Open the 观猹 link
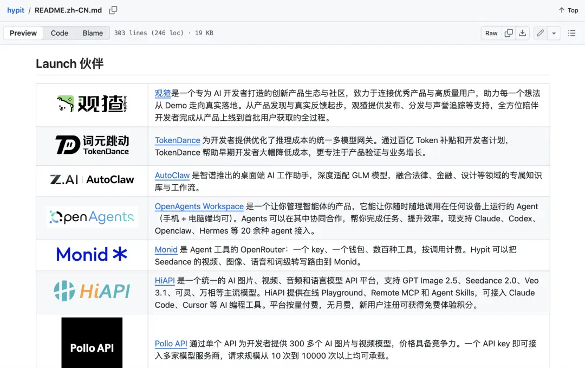Screen dimensions: 585x368 coord(162,93)
